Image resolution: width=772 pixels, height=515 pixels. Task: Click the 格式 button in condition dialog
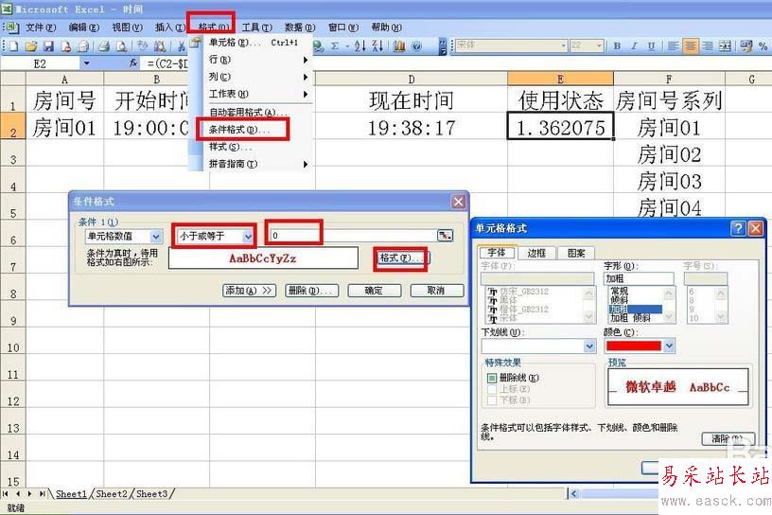pos(402,257)
